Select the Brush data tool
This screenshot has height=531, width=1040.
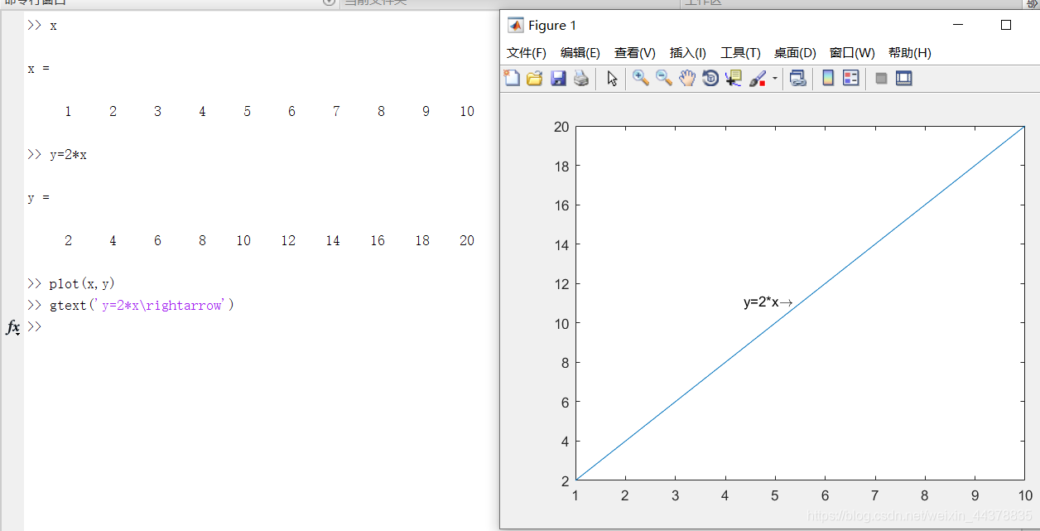coord(758,78)
